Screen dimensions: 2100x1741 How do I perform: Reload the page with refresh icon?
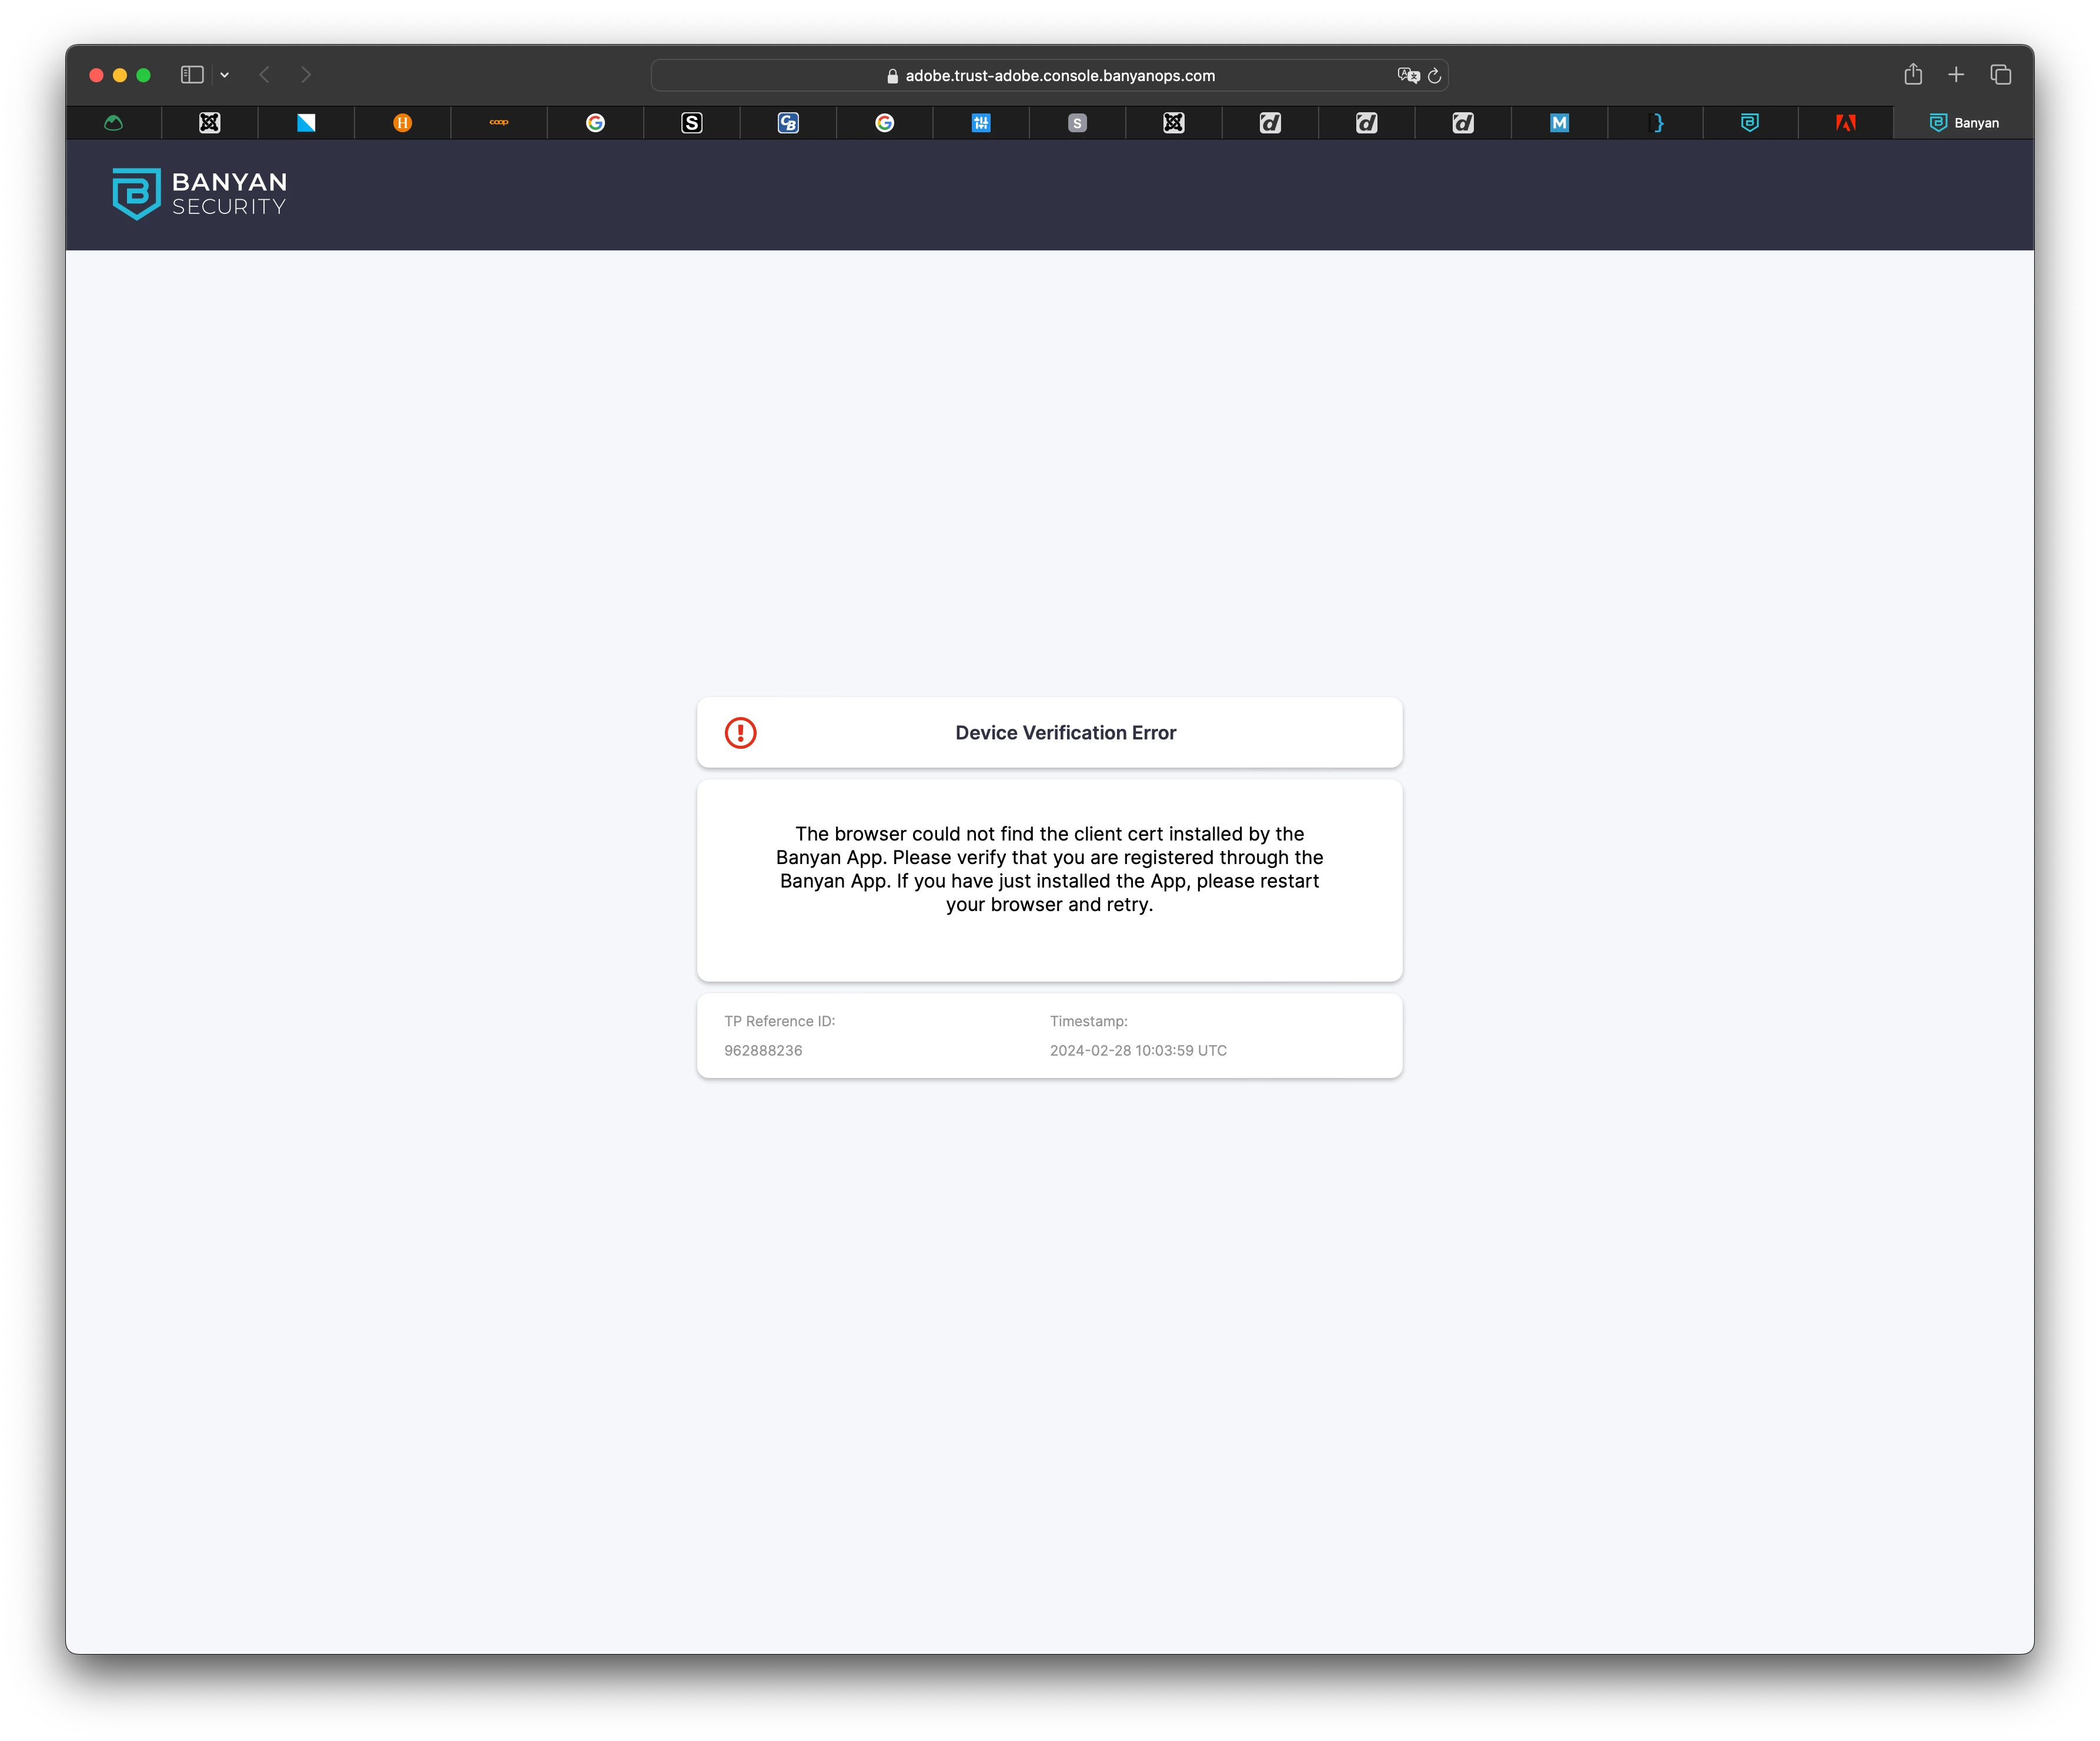click(x=1434, y=76)
